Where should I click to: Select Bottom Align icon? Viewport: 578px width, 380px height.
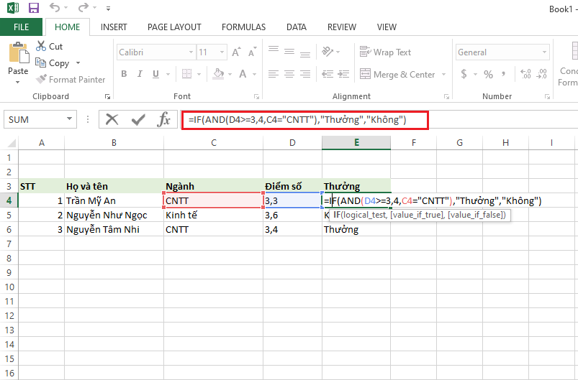coord(305,55)
